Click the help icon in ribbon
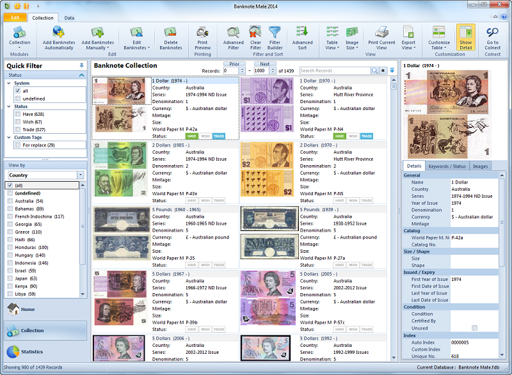Image resolution: width=512 pixels, height=375 pixels. coord(504,17)
